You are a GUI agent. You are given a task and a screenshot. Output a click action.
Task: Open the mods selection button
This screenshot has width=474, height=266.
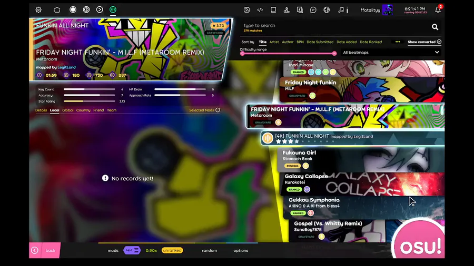[x=113, y=251]
